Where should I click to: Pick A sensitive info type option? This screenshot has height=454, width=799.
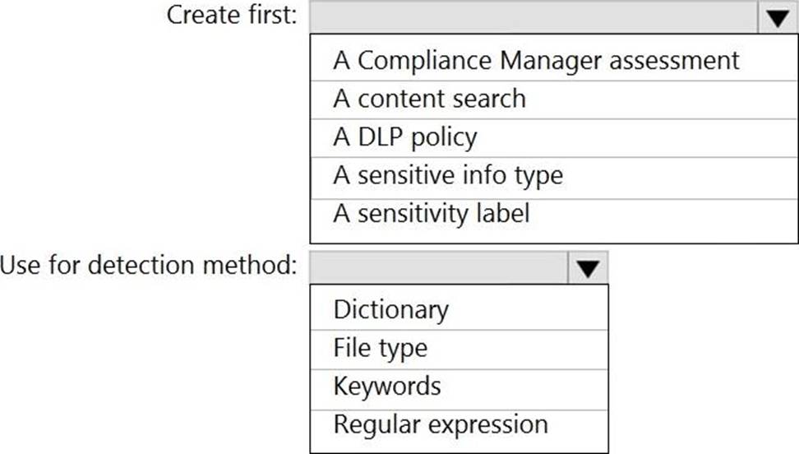point(448,175)
